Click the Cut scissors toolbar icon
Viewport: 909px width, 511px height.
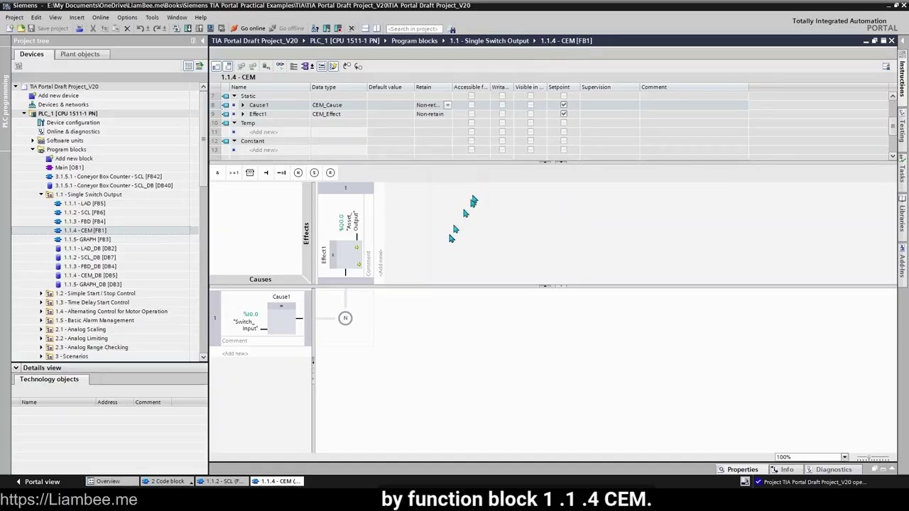click(x=93, y=28)
